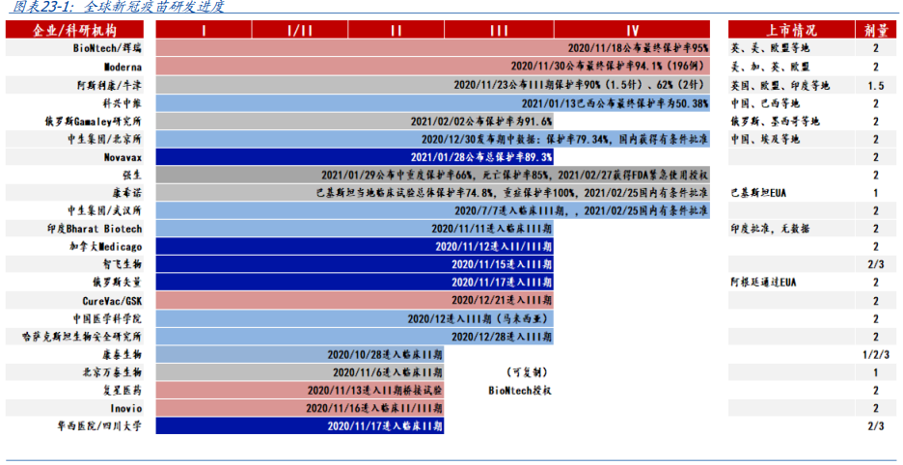Click the text 2021/02/02公布保护率为91.6%

pyautogui.click(x=481, y=122)
